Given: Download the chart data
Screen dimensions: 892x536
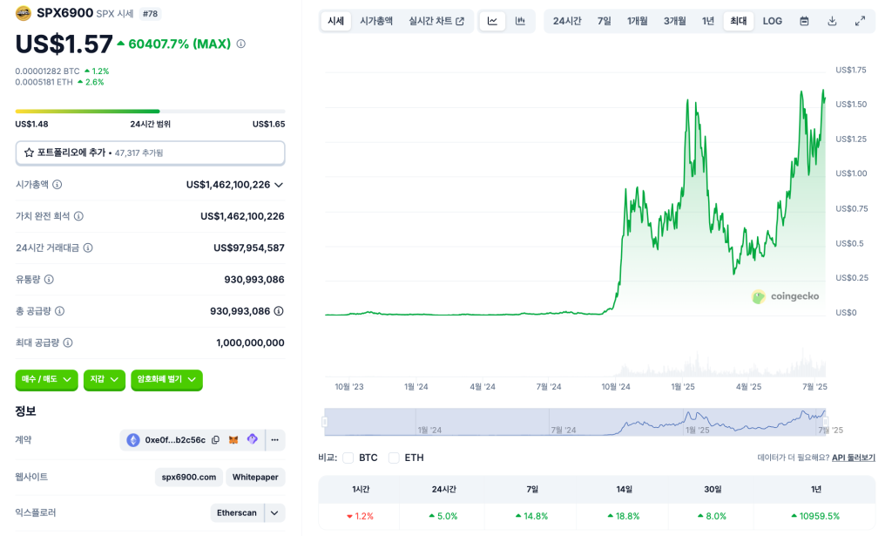Looking at the screenshot, I should point(832,21).
